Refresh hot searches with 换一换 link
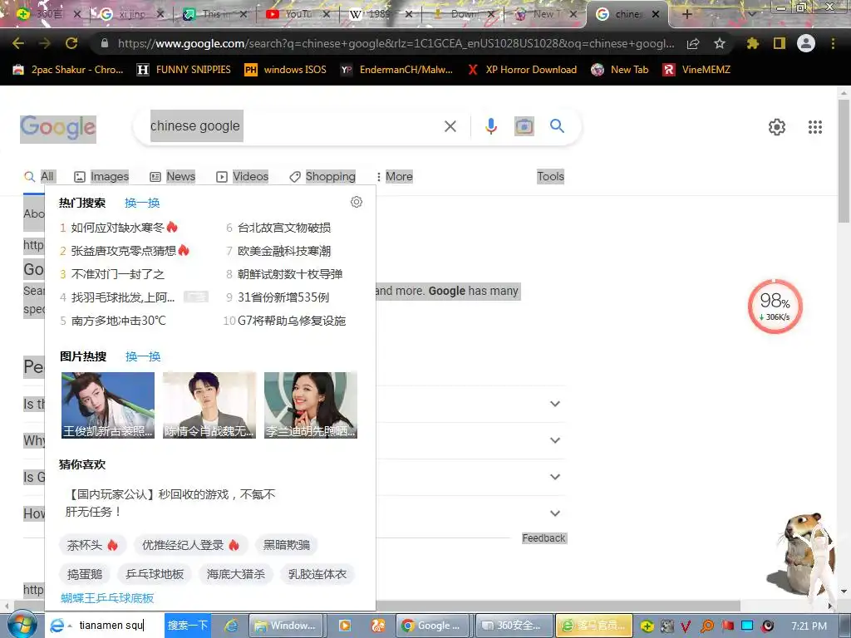The width and height of the screenshot is (851, 638). [142, 203]
